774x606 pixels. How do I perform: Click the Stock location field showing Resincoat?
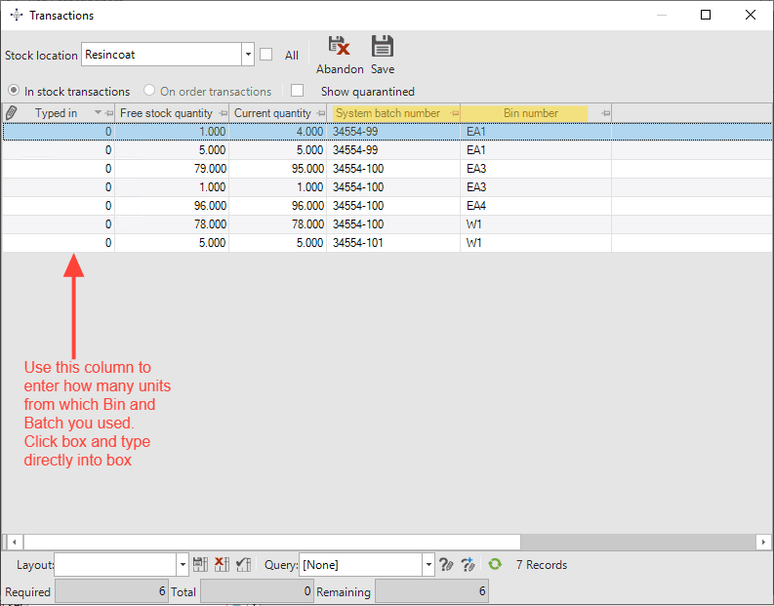162,55
